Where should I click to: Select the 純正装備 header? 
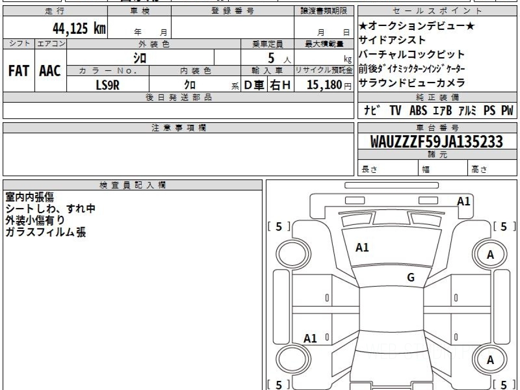437,97
